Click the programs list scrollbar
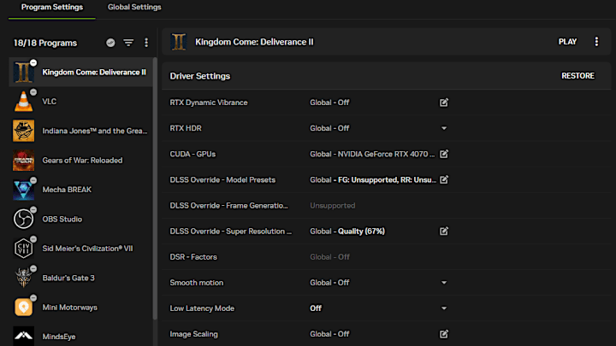This screenshot has height=346, width=616. point(155,188)
